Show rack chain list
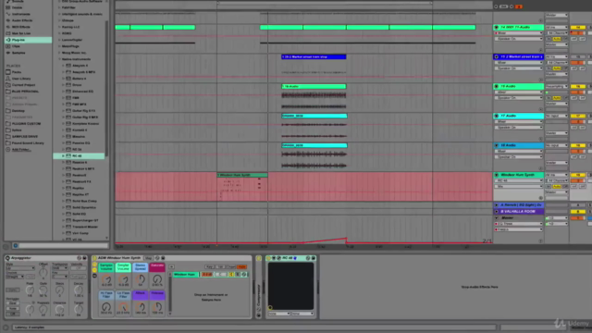 coord(94,270)
